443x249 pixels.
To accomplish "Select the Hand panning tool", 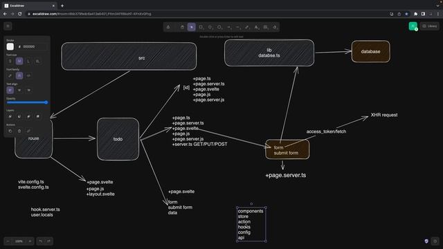I will 182,27.
